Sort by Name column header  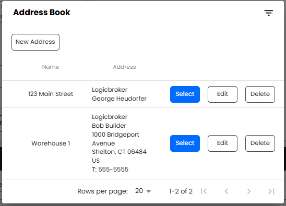(51, 67)
